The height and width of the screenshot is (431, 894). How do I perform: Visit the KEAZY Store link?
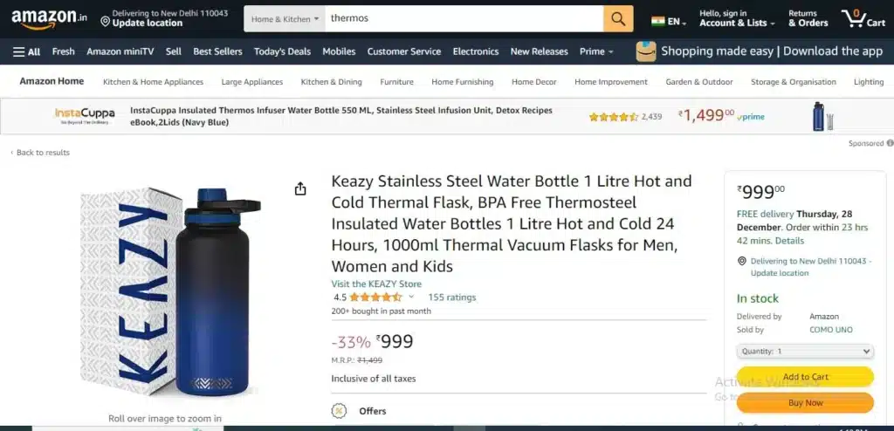(x=376, y=284)
